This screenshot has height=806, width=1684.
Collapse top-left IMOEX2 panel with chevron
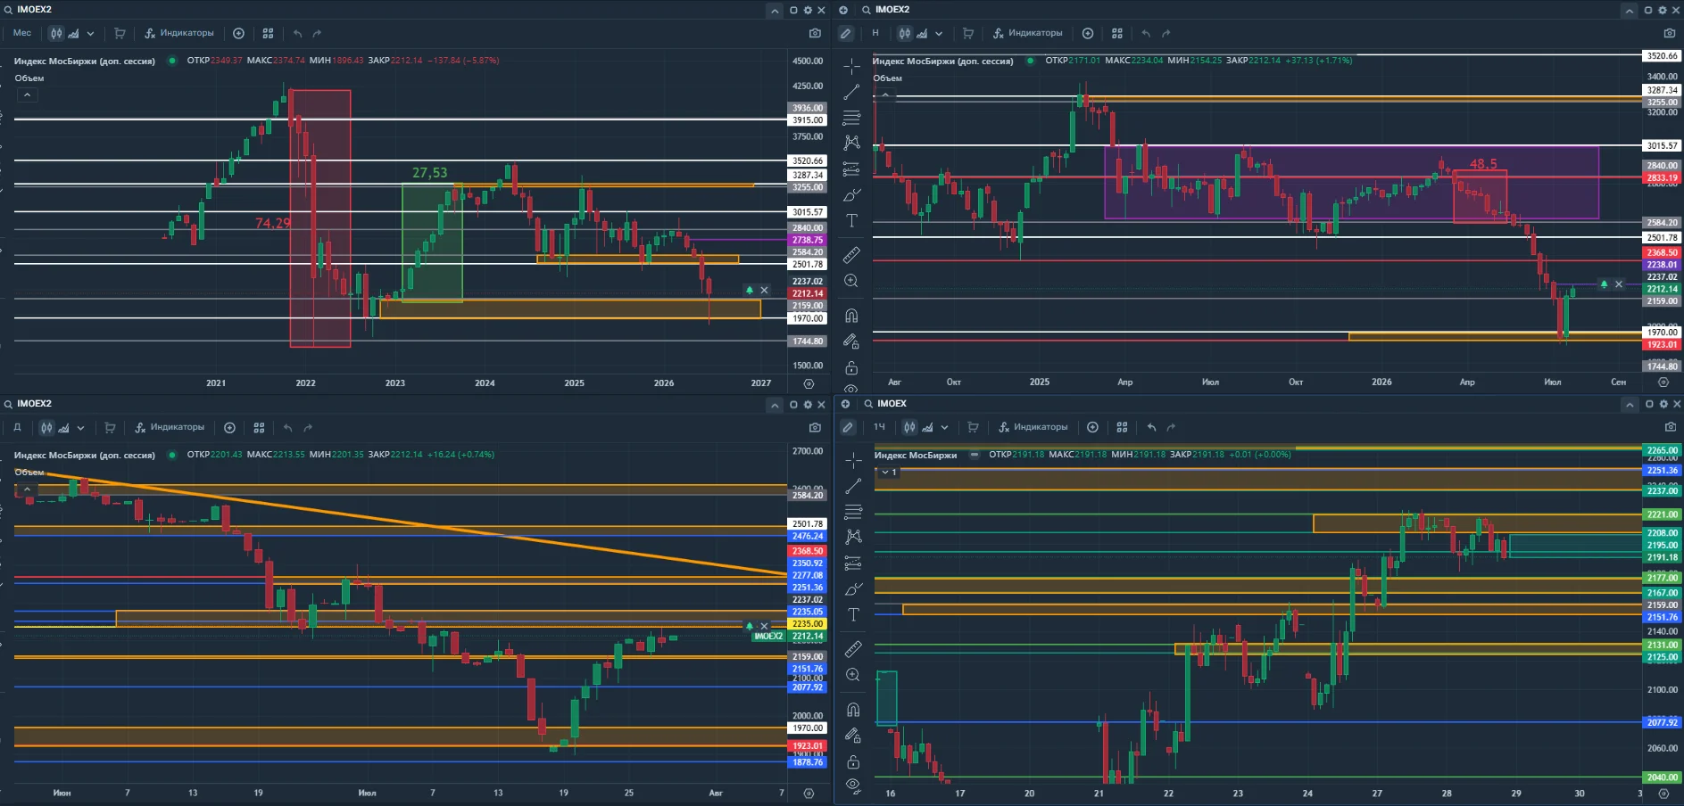point(775,11)
